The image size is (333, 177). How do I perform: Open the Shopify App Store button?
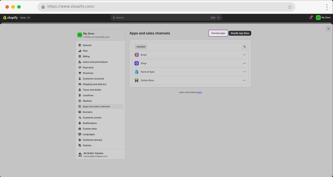(240, 33)
